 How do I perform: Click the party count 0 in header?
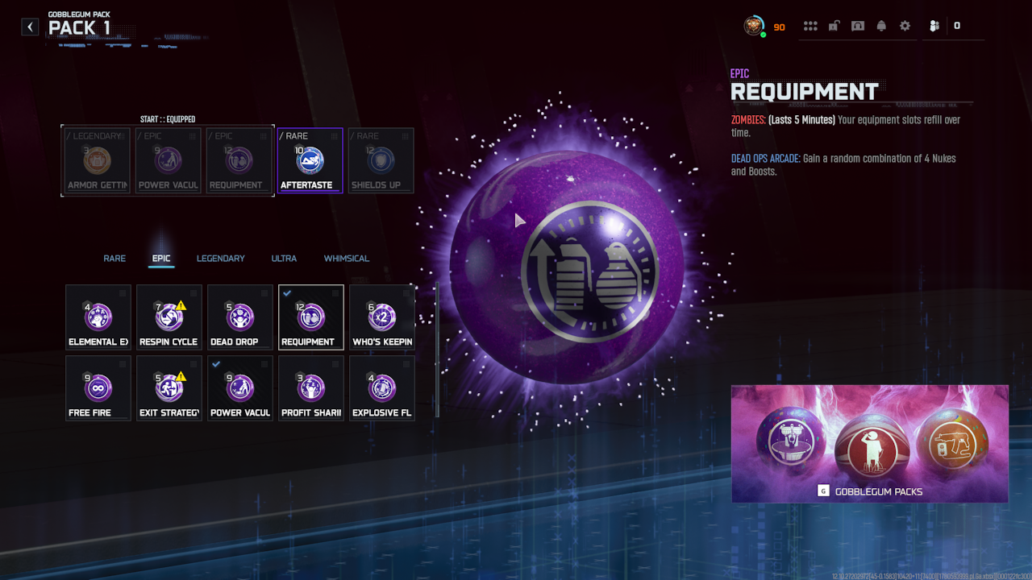957,26
